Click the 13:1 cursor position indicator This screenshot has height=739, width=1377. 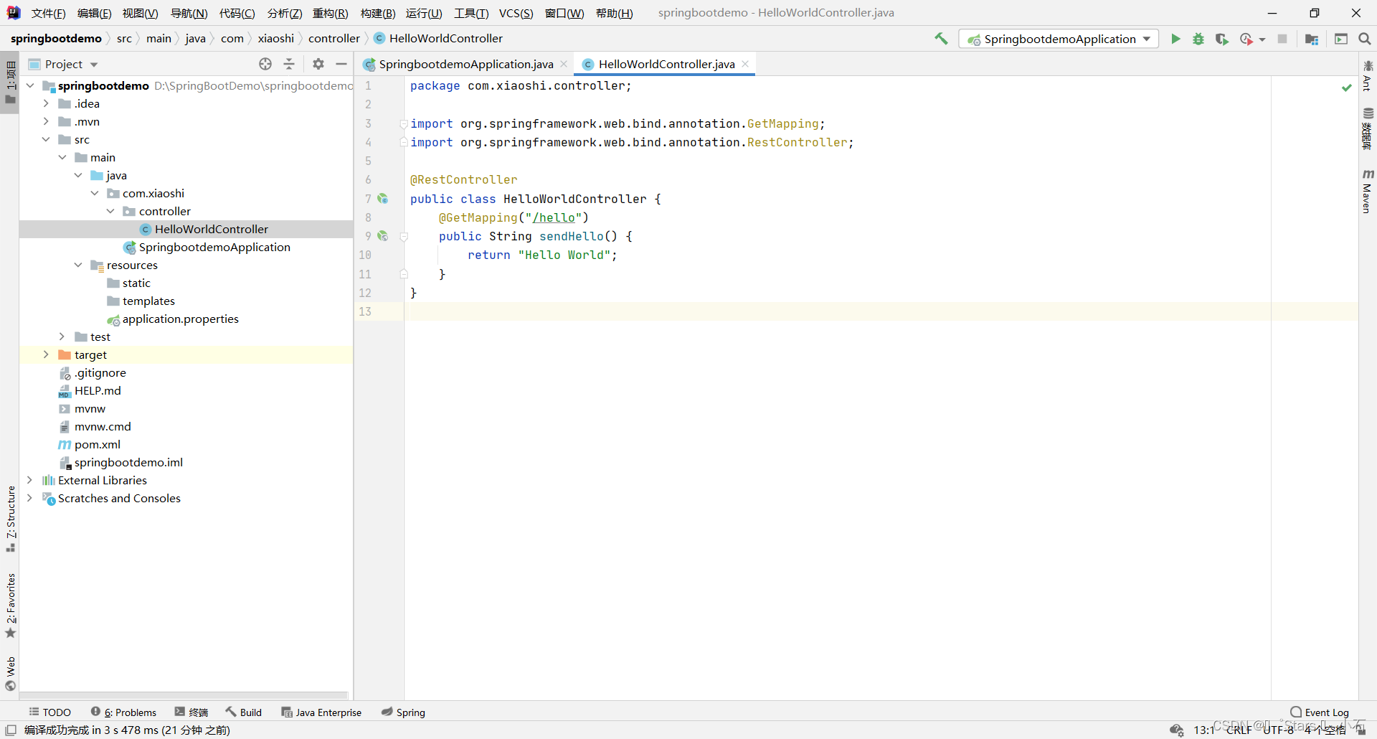coord(1204,730)
